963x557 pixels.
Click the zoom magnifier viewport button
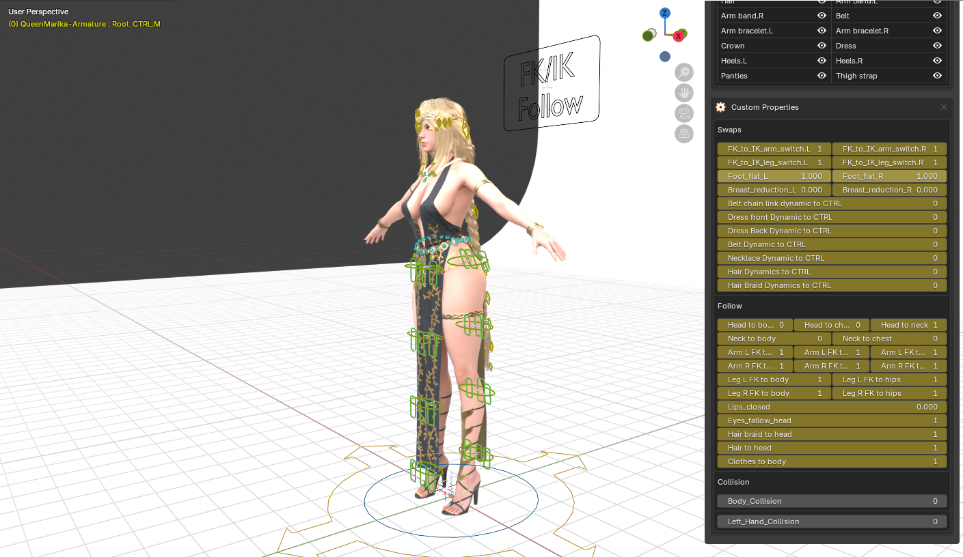click(684, 72)
